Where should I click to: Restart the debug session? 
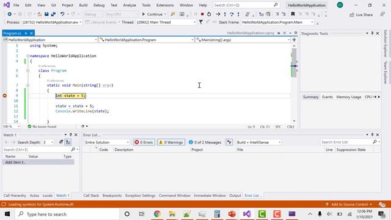pyautogui.click(x=209, y=14)
